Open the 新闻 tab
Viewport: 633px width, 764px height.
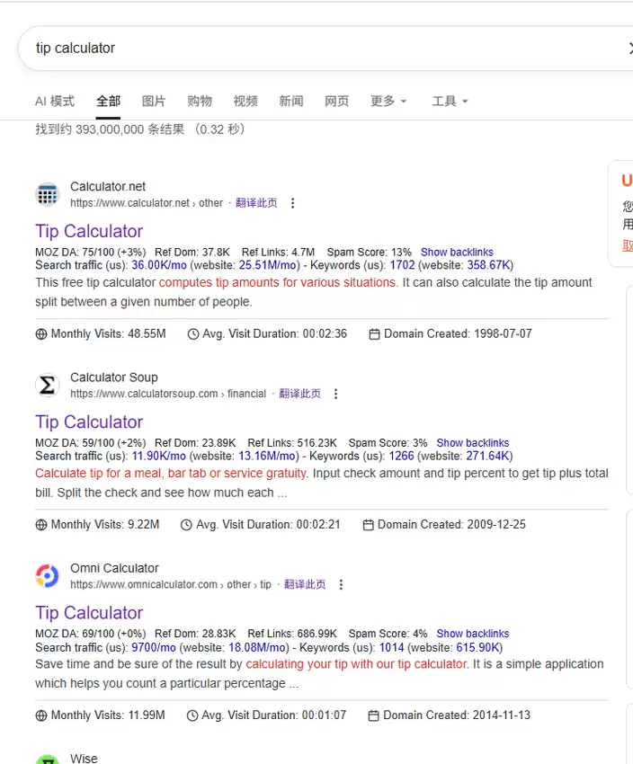tap(291, 101)
